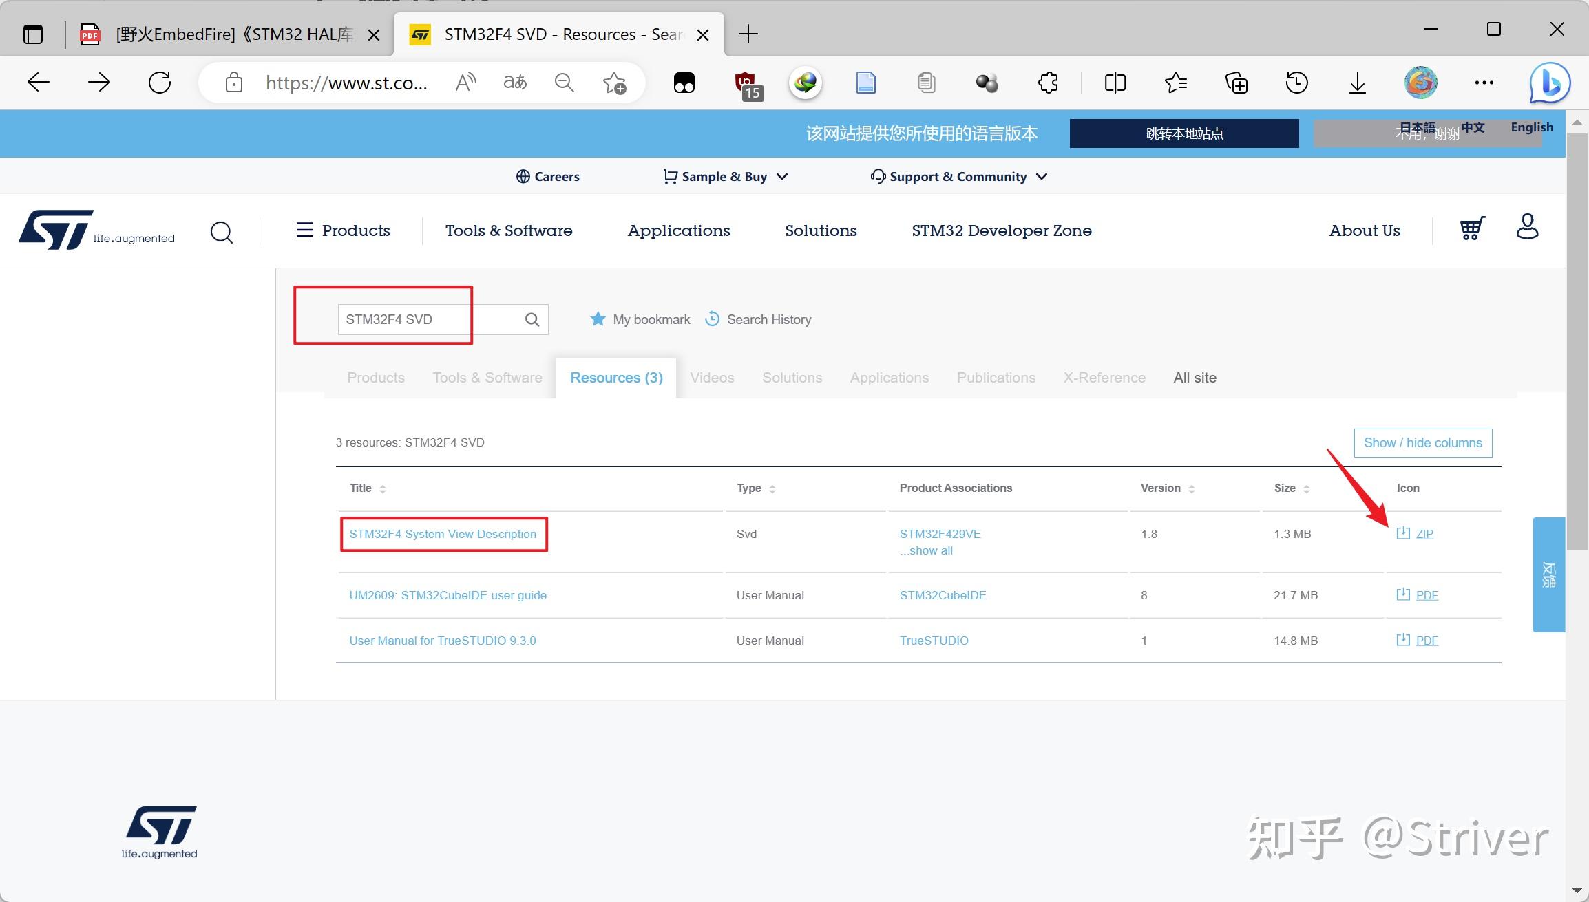1589x902 pixels.
Task: Select the All site tab
Action: coord(1195,377)
